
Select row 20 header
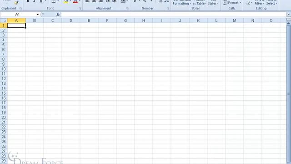[x=4, y=118]
